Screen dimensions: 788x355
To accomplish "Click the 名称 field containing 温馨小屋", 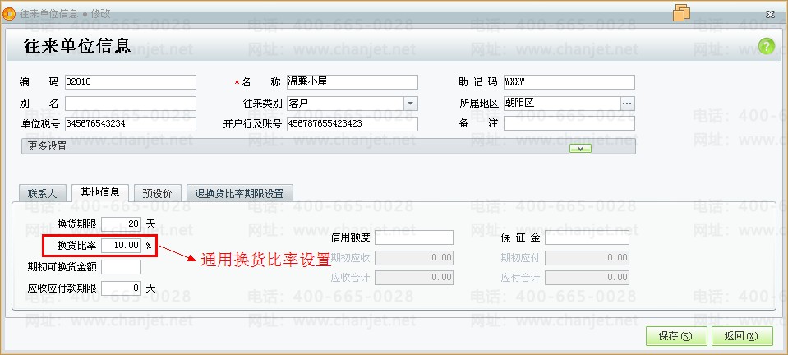I will (352, 82).
